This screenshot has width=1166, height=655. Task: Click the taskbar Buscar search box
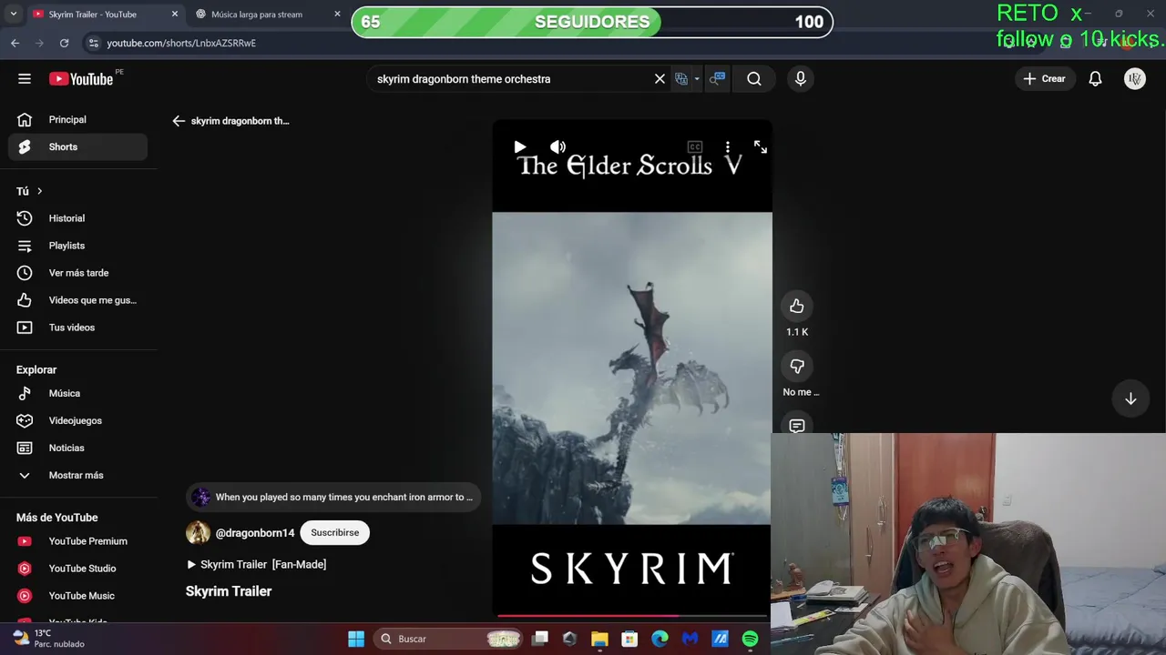[x=449, y=639]
